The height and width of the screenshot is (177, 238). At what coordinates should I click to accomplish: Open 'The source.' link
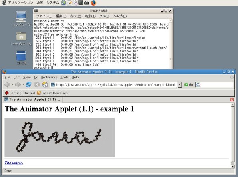pos(14,163)
